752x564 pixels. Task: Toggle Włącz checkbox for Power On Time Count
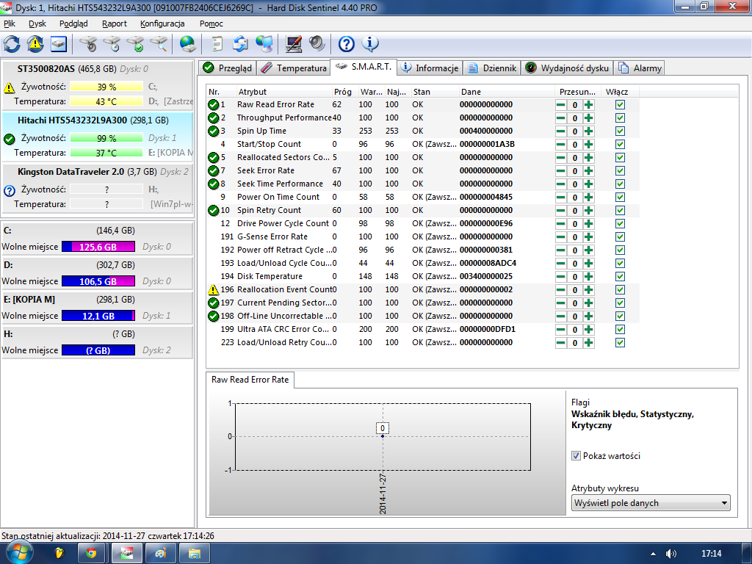coord(620,197)
